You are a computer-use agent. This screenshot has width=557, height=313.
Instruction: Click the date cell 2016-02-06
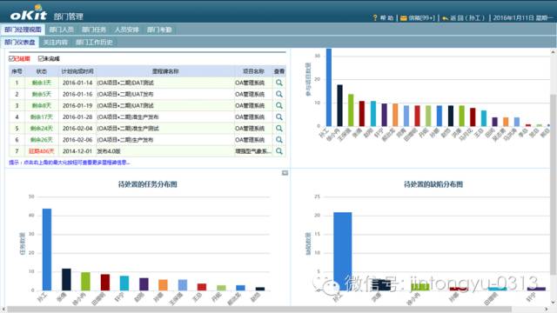[77, 139]
